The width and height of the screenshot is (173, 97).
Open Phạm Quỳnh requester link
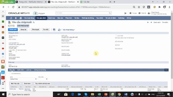[x=65, y=41]
